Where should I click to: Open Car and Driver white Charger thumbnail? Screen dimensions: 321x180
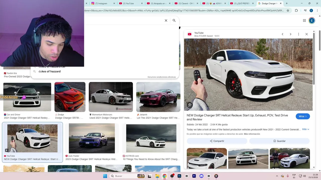pyautogui.click(x=27, y=97)
